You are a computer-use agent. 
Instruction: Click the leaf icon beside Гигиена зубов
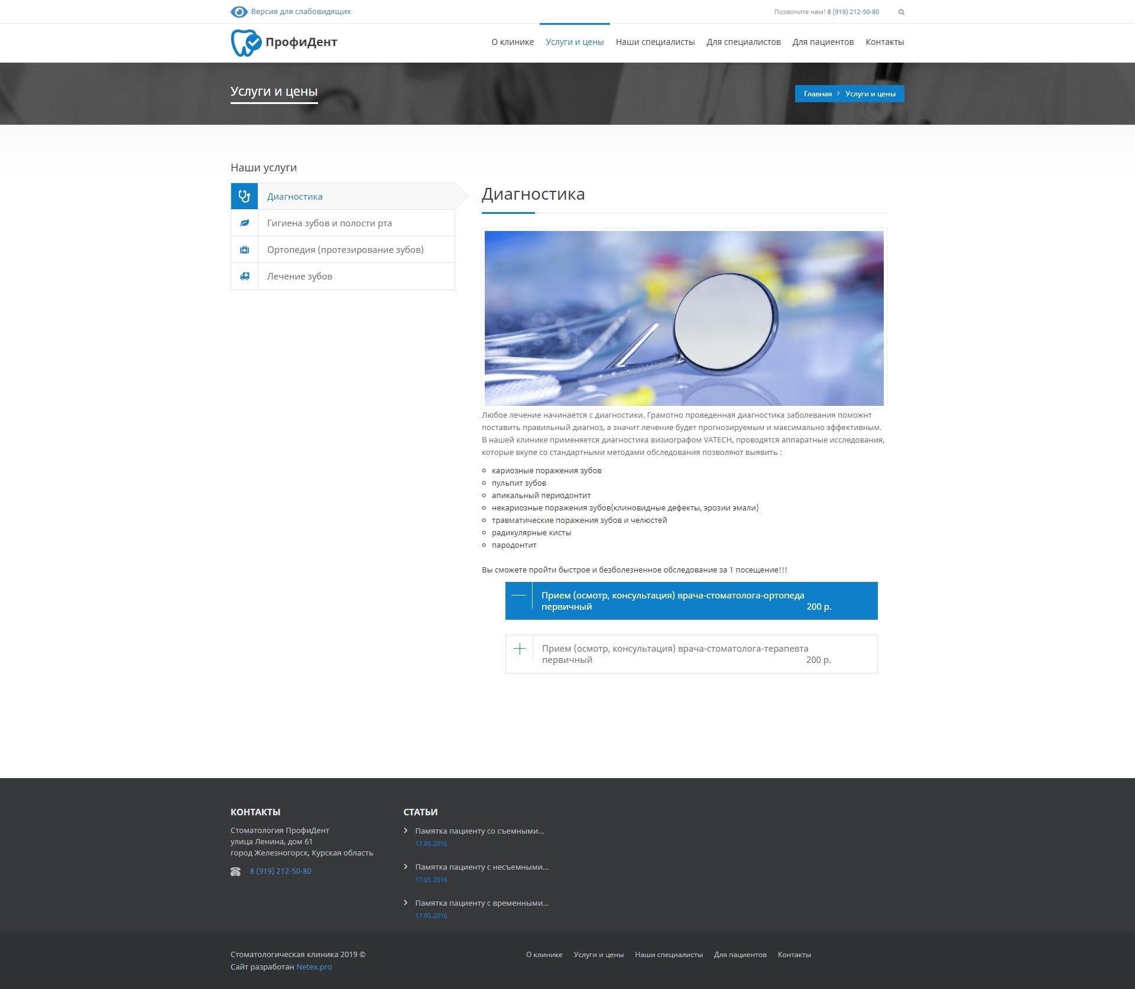coord(244,223)
